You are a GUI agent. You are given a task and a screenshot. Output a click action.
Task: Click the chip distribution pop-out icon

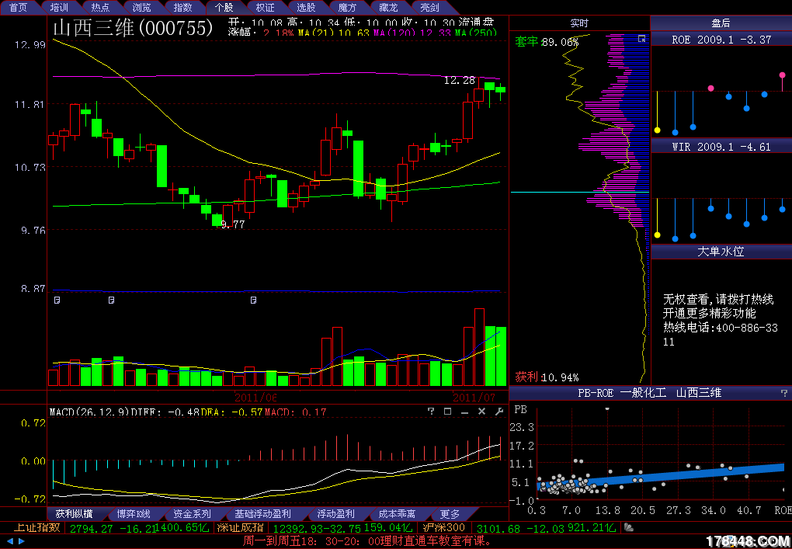pos(641,38)
